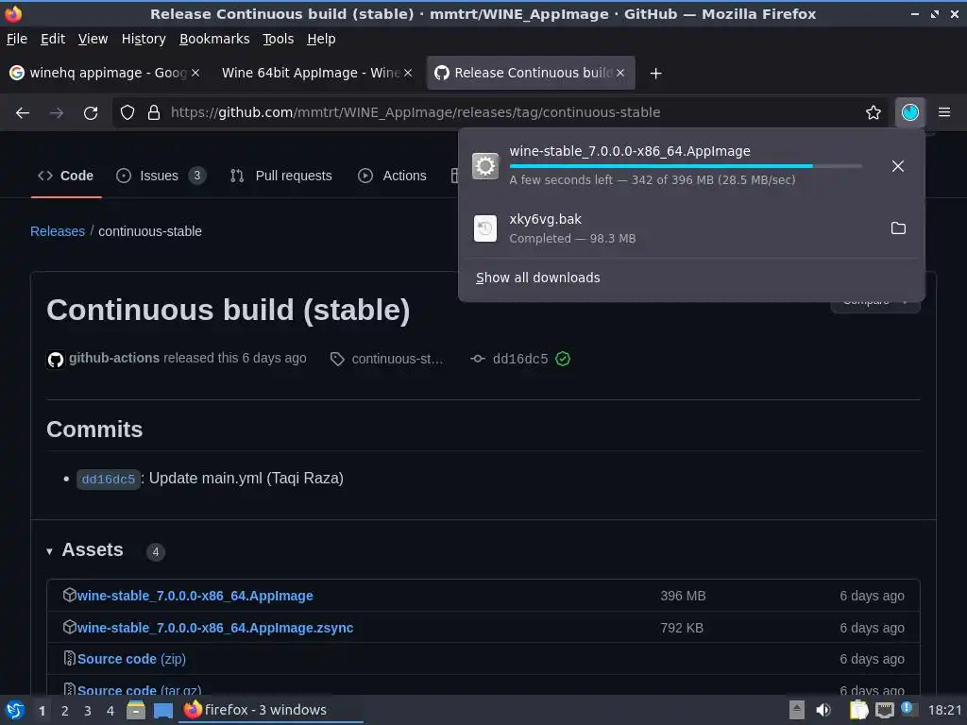Viewport: 967px width, 725px height.
Task: Switch to workspace 2
Action: click(x=65, y=711)
